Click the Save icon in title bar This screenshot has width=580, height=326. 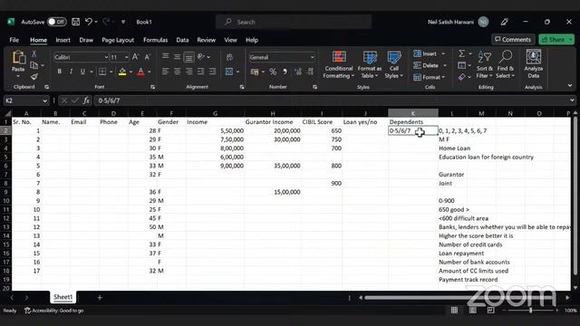75,22
